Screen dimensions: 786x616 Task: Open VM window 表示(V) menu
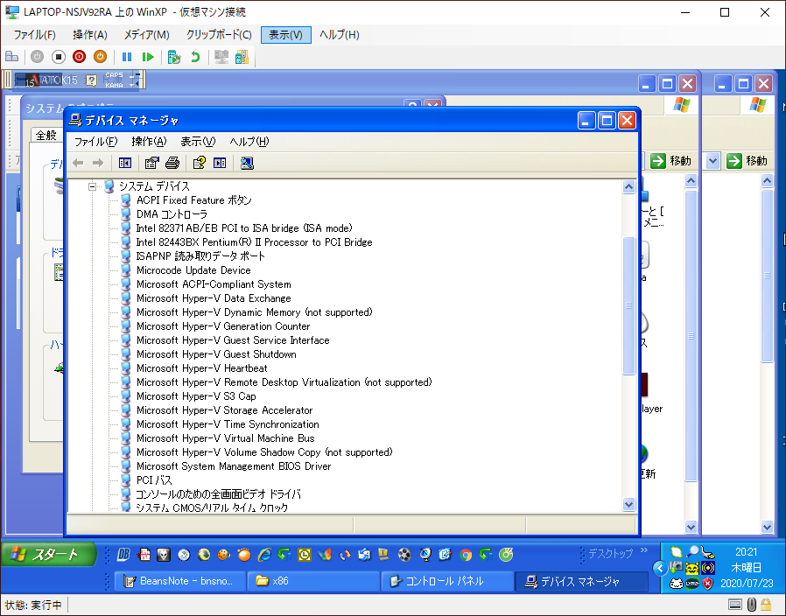click(285, 35)
